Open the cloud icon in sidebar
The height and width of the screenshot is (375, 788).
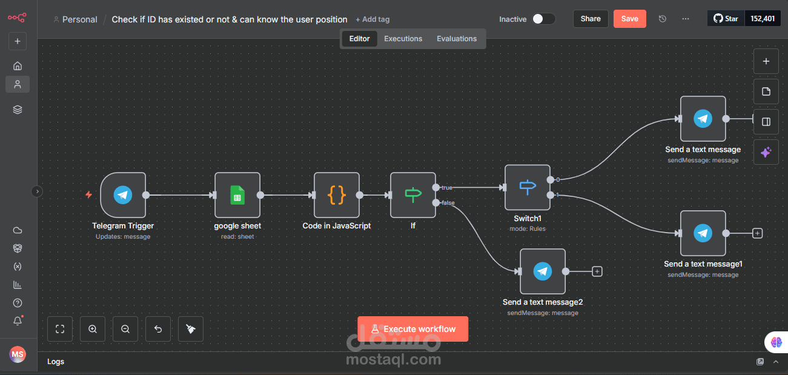(18, 230)
